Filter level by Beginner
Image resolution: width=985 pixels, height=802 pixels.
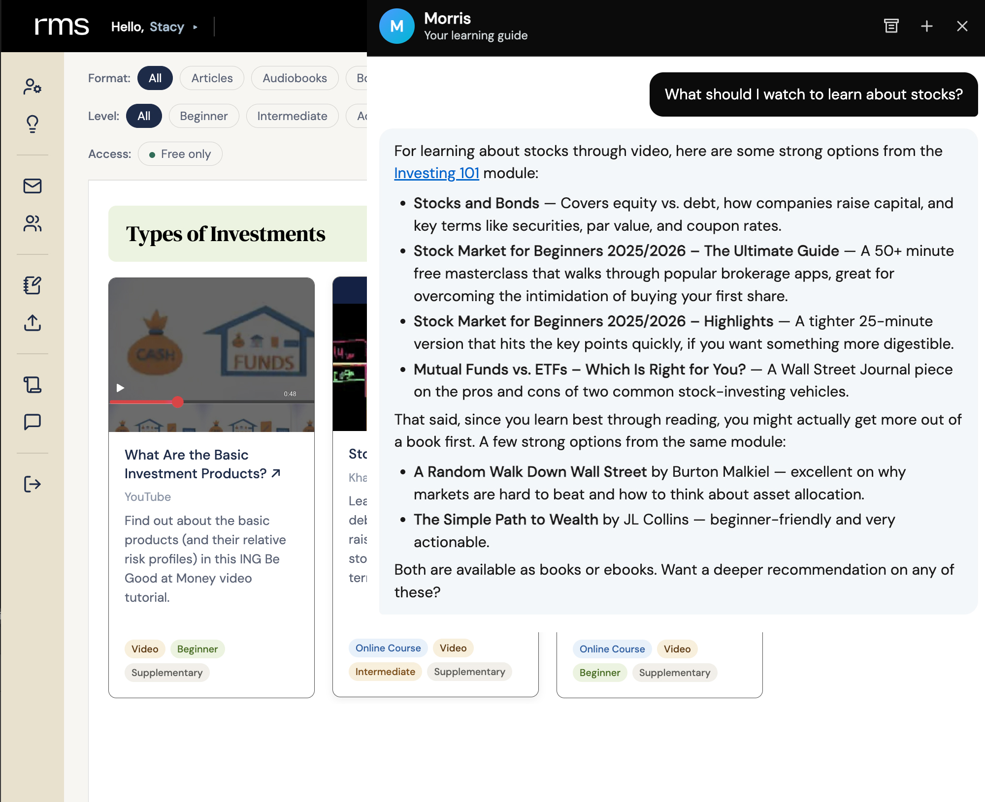[204, 116]
